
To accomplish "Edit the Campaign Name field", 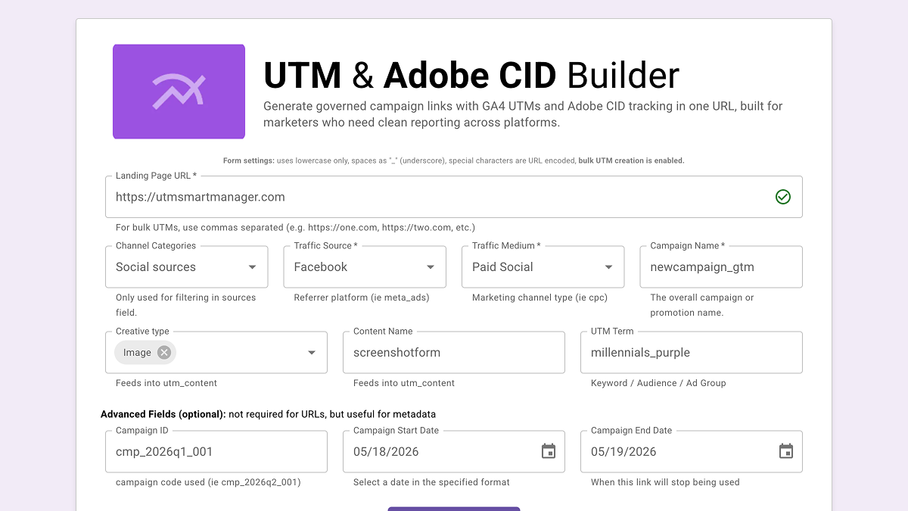I will click(x=721, y=267).
